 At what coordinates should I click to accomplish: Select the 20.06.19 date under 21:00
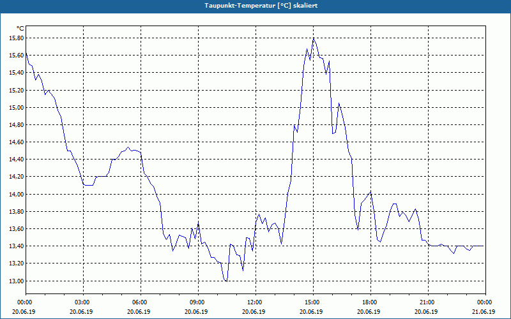(426, 311)
